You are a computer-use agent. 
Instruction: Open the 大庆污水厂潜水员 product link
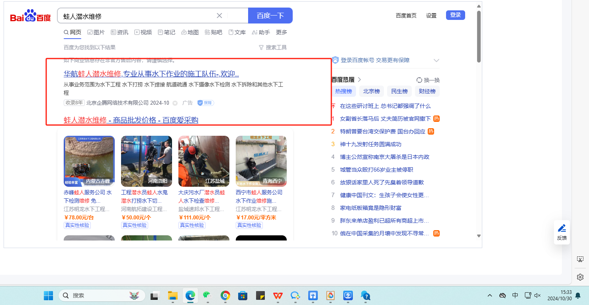coord(202,196)
